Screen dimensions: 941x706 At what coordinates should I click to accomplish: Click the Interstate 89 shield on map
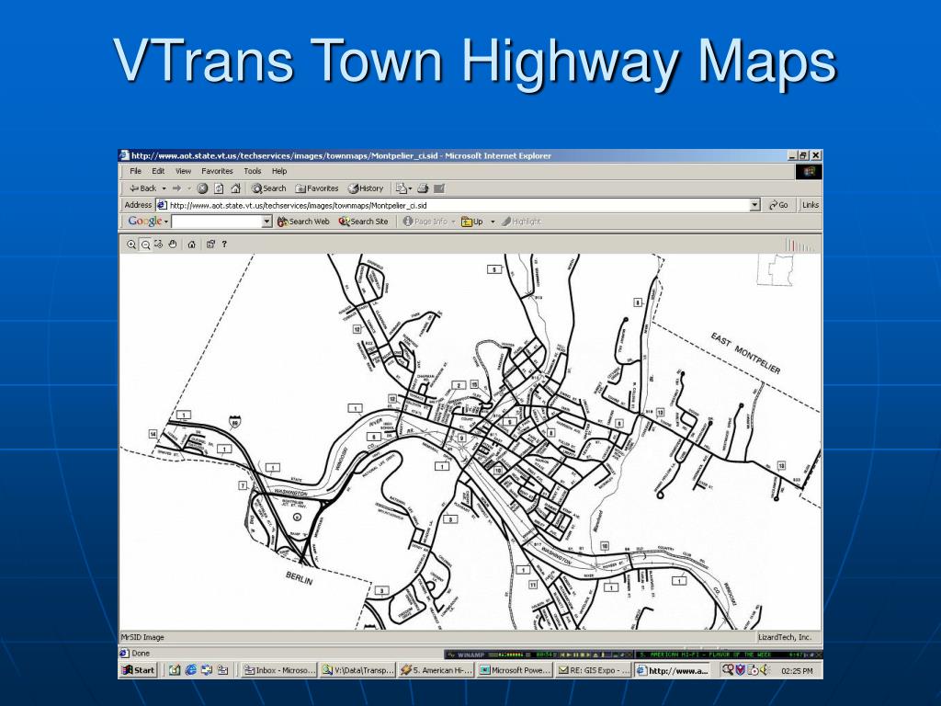point(234,421)
